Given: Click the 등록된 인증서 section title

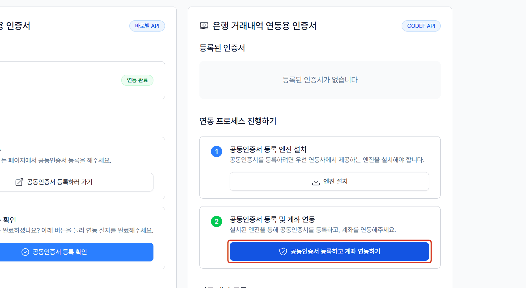Looking at the screenshot, I should pyautogui.click(x=222, y=48).
